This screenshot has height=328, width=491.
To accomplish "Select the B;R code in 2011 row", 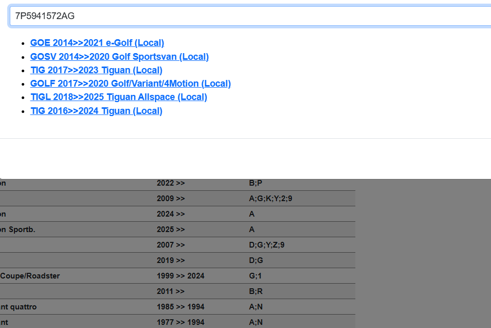I will [x=256, y=291].
